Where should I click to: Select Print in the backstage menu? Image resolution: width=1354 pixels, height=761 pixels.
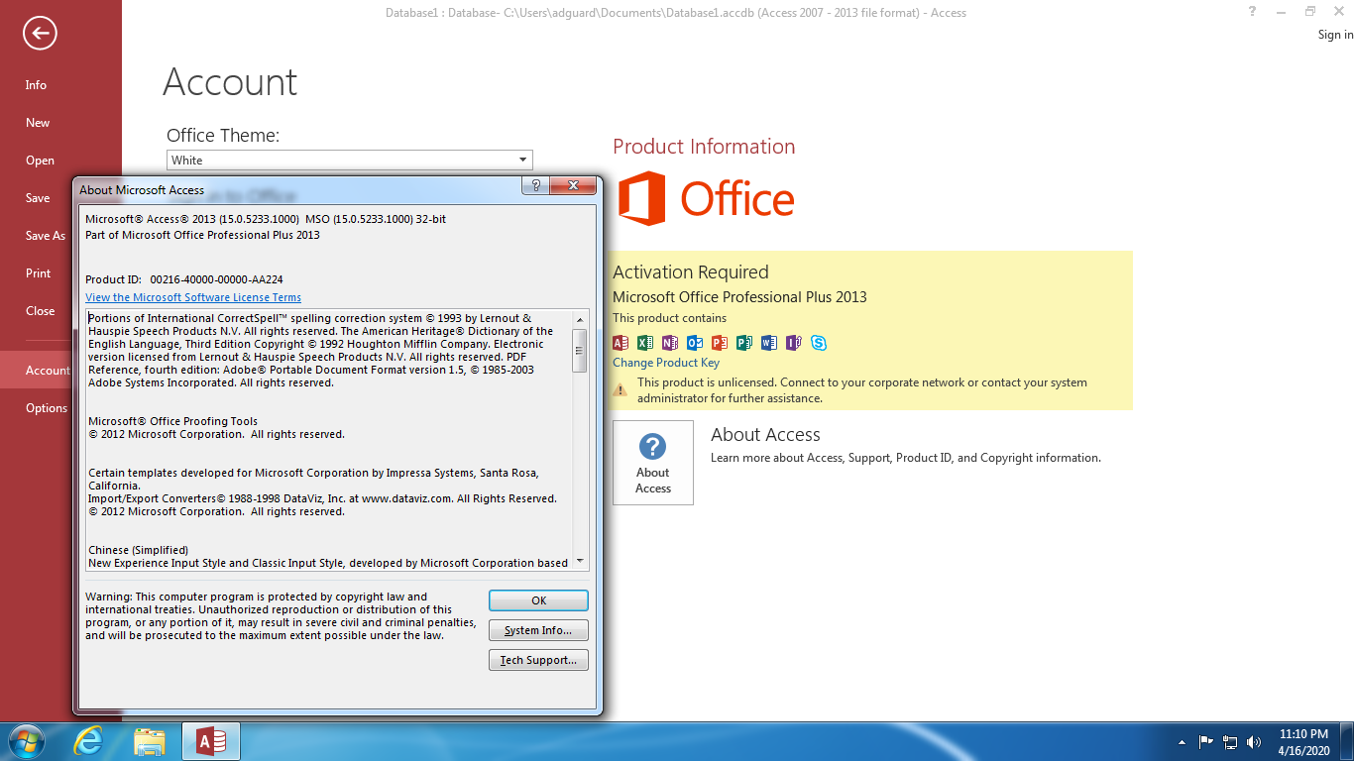pyautogui.click(x=39, y=273)
